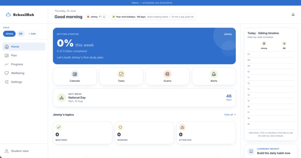Viewport: 301px width, 158px height.
Task: Click the green dot in holidays banner
Action: (x=114, y=17)
